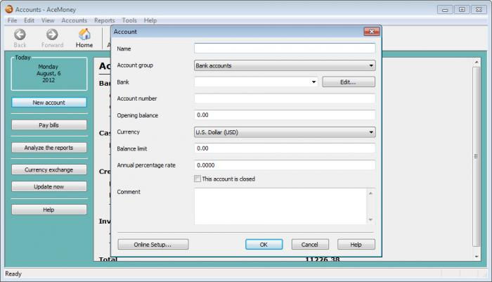This screenshot has width=492, height=282.
Task: Open the File menu
Action: click(12, 20)
